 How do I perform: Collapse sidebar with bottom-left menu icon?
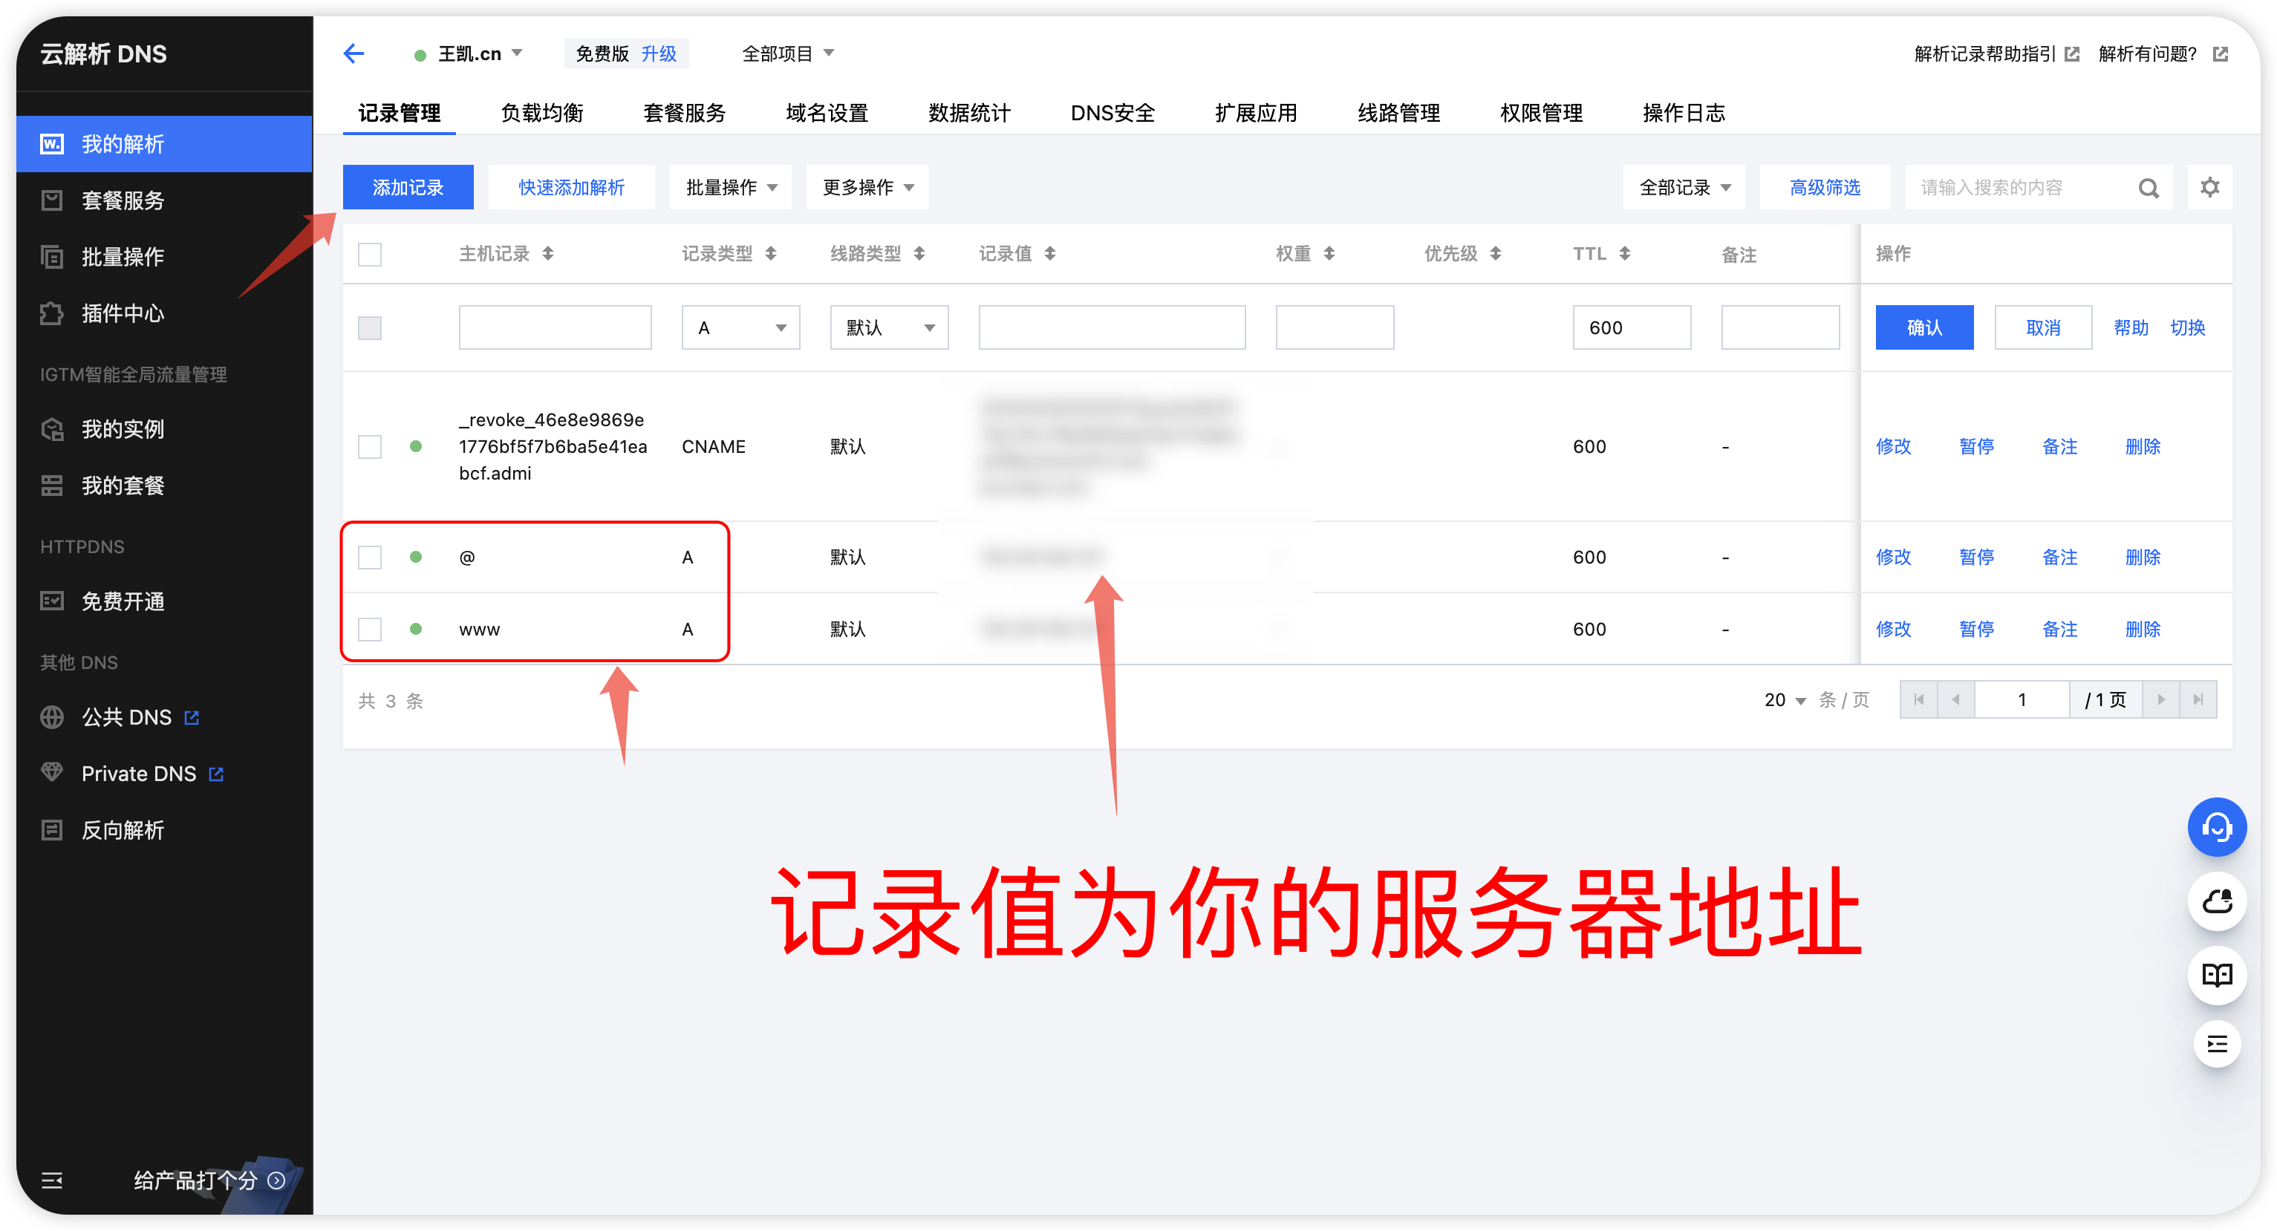coord(52,1180)
